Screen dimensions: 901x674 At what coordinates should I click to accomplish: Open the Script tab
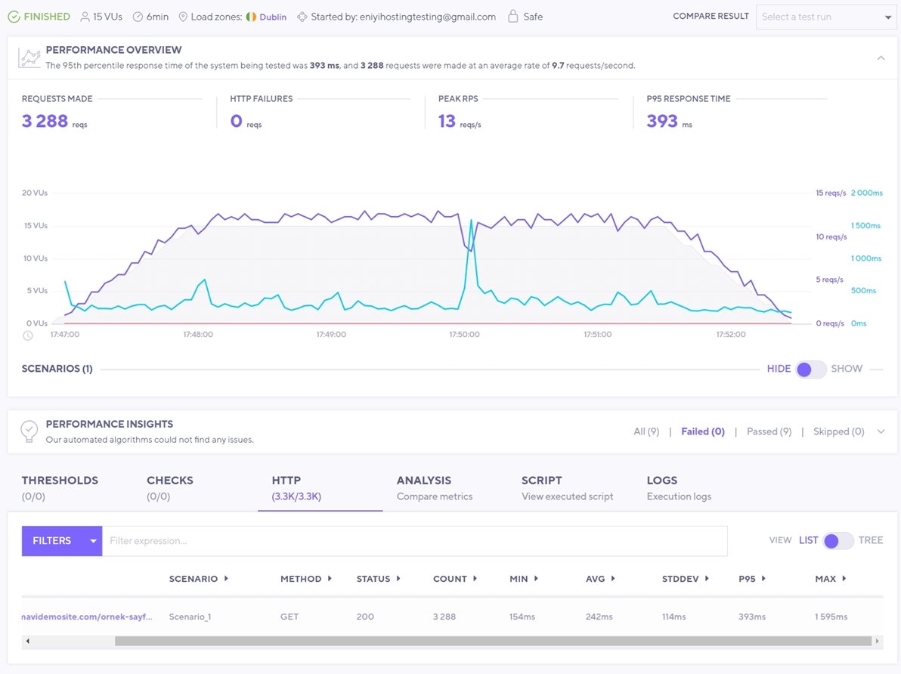(567, 488)
